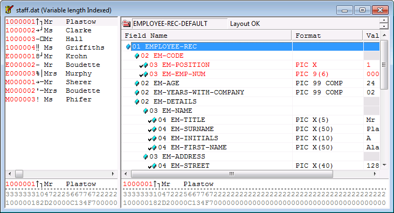Maximize the staff.dat window
This screenshot has width=394, height=213.
[x=362, y=10]
